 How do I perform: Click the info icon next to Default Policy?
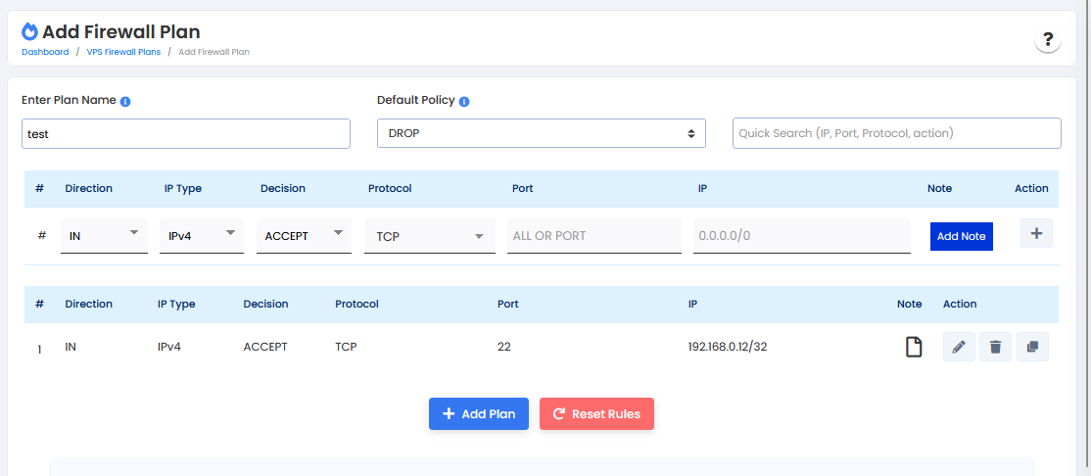click(464, 101)
